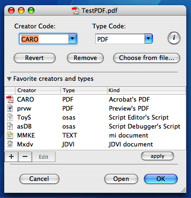Minimize the window with the yellow button
This screenshot has height=198, width=191.
(21, 10)
